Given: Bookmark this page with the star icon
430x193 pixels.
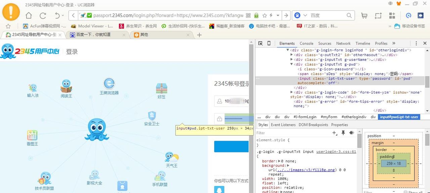Looking at the screenshot, I should tap(264, 15).
